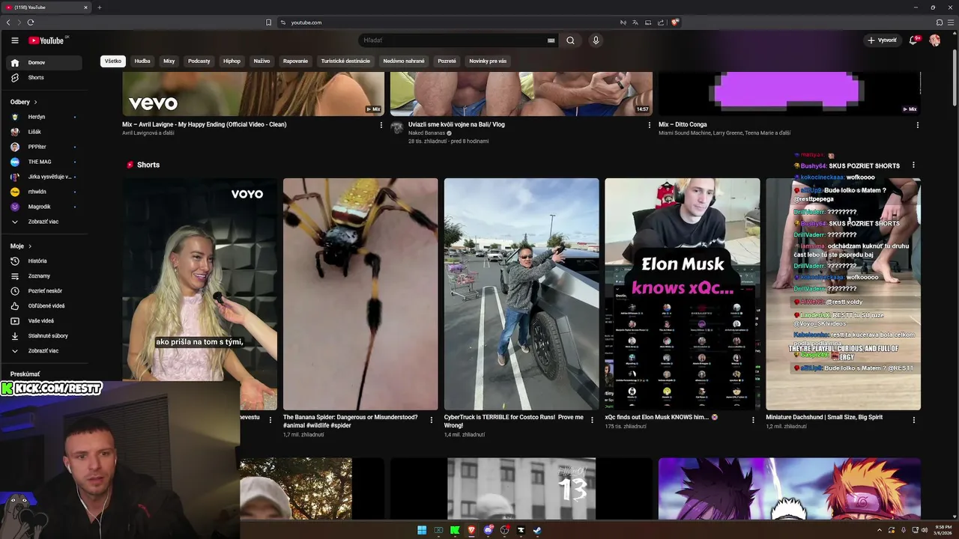Play the Banana Spider short thumbnail
Viewport: 959px width, 539px height.
(x=360, y=293)
